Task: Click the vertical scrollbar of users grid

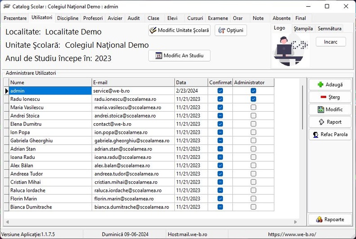Action: [303, 107]
